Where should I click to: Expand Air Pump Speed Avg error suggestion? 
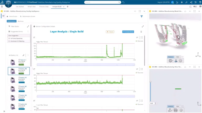(9, 38)
